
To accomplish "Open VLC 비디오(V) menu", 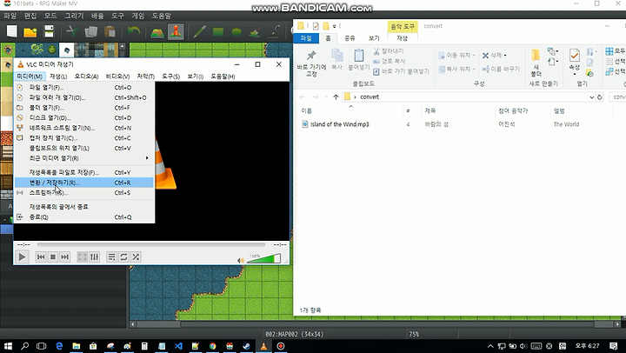I will click(x=117, y=77).
